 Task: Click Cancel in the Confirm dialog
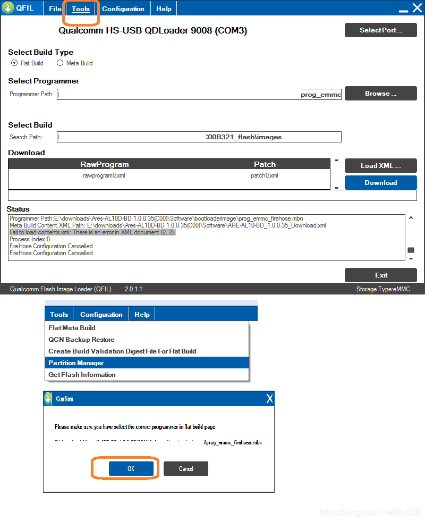[x=186, y=468]
